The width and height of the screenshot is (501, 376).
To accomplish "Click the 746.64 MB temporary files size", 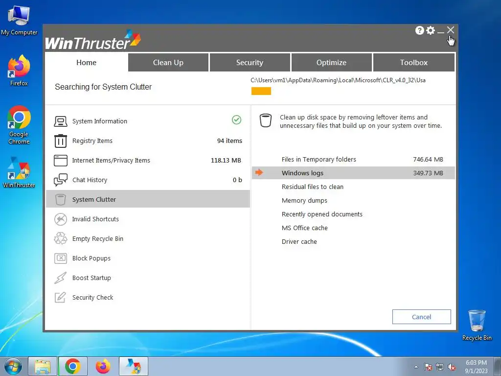I will click(428, 159).
